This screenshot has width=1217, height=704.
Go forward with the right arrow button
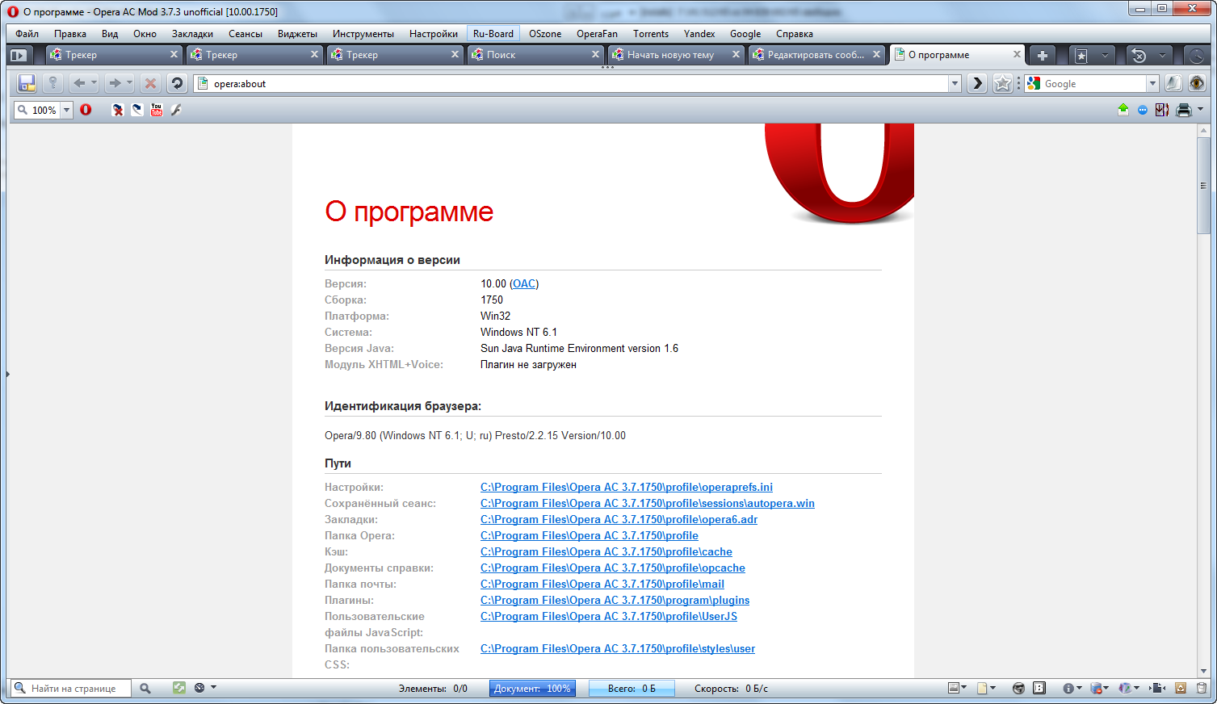115,83
